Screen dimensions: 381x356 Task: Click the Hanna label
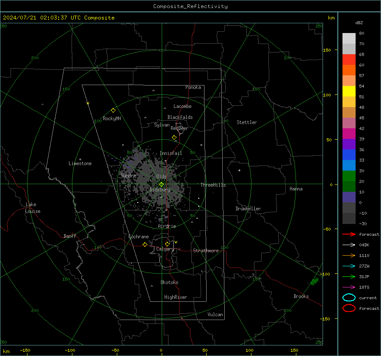pyautogui.click(x=296, y=189)
